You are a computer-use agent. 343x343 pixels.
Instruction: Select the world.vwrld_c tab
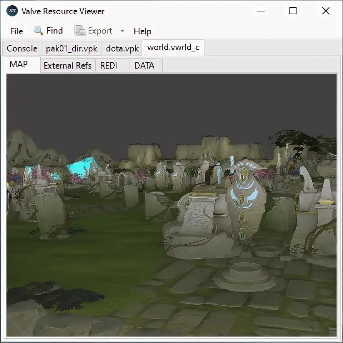click(173, 48)
